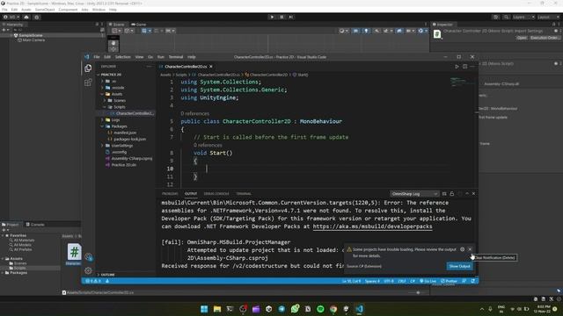Click the Ln/Col indicator in status bar

click(351, 281)
